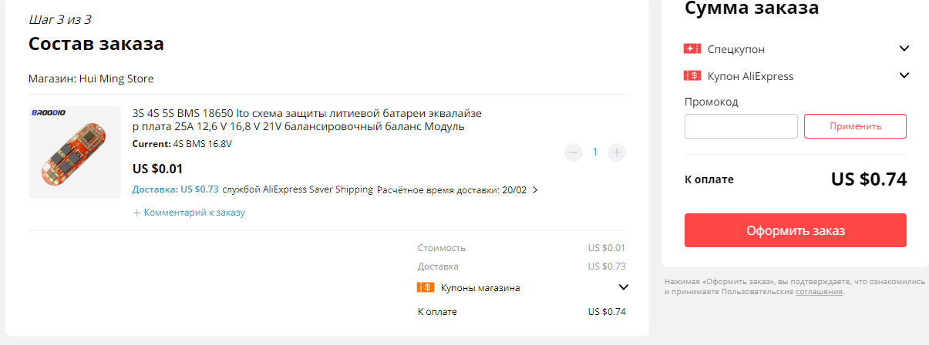
Task: Click the quantity value 1
Action: 594,152
